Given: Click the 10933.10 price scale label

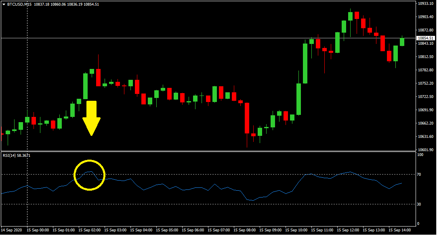Looking at the screenshot, I should point(426,3).
